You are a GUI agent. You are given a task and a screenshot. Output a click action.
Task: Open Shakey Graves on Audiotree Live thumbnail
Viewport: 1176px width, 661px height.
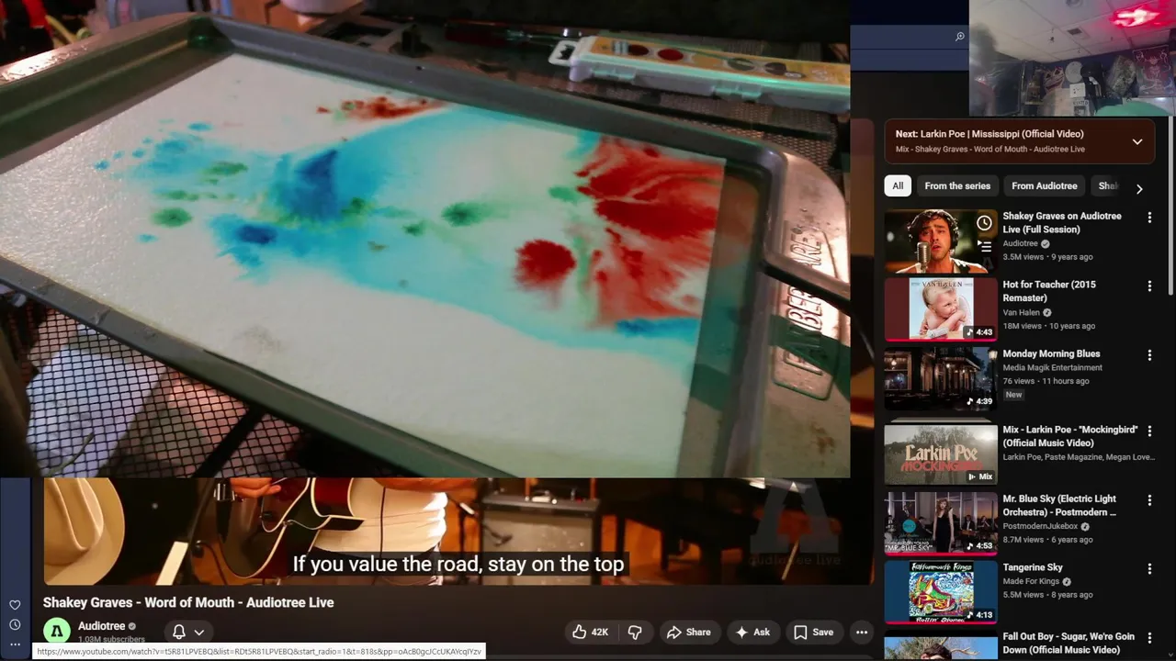pos(941,241)
